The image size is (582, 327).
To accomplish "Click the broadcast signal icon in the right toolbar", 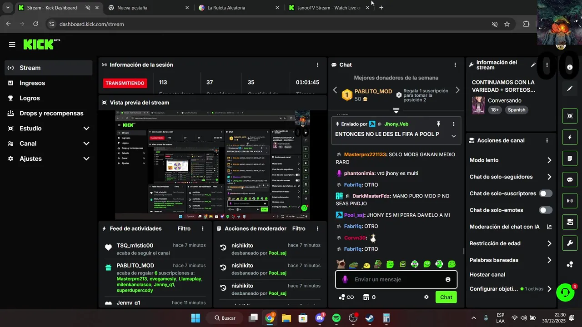I will click(x=570, y=201).
